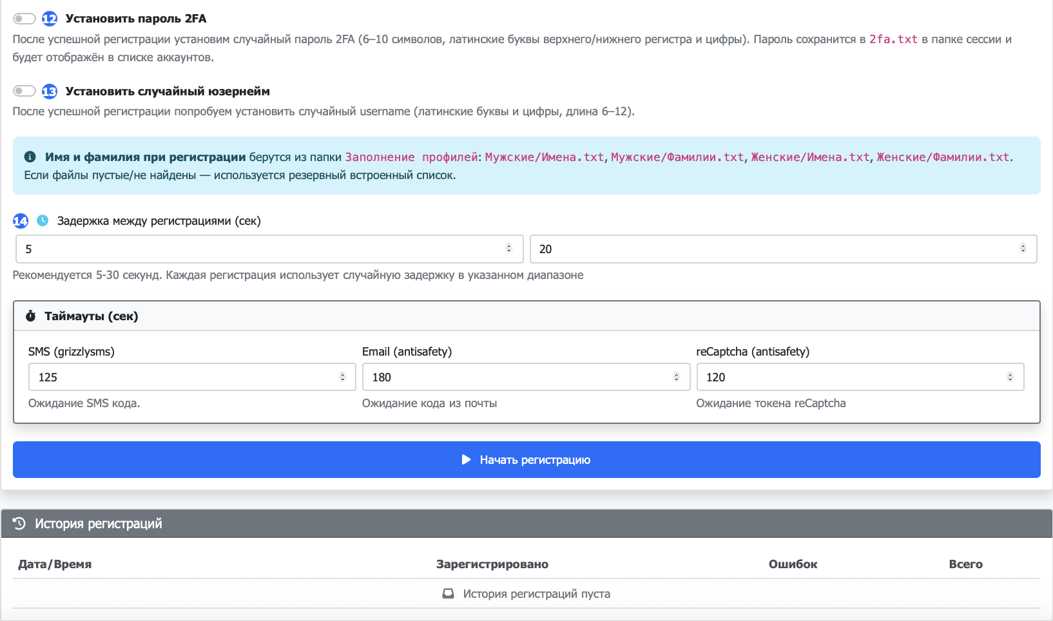1053x621 pixels.
Task: Enable the 2FA password toggle
Action: [x=24, y=19]
